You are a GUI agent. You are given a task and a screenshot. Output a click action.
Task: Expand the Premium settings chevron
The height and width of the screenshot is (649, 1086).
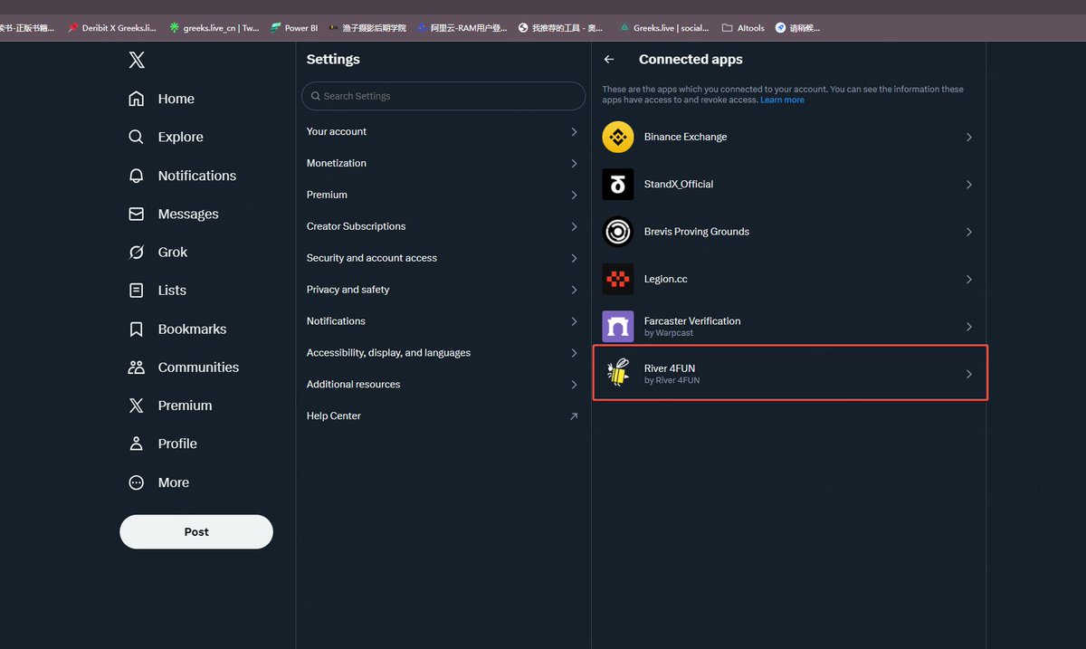click(x=574, y=195)
